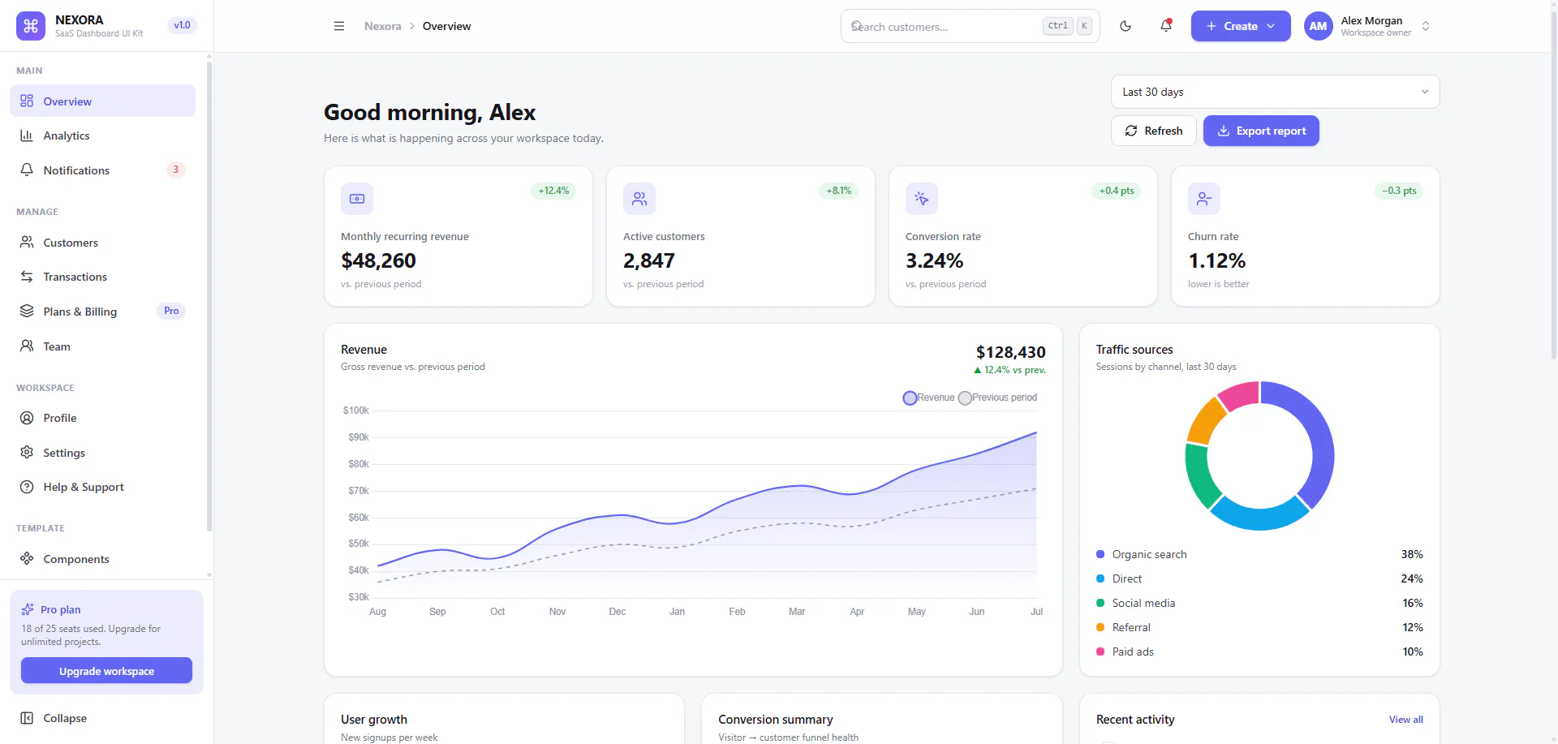Screen dimensions: 1558x744
Task: Toggle the Revenue series in chart legend
Action: click(x=929, y=398)
